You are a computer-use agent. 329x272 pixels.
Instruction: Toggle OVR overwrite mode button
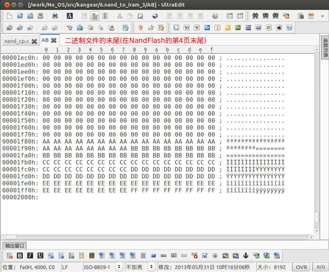[x=301, y=267]
